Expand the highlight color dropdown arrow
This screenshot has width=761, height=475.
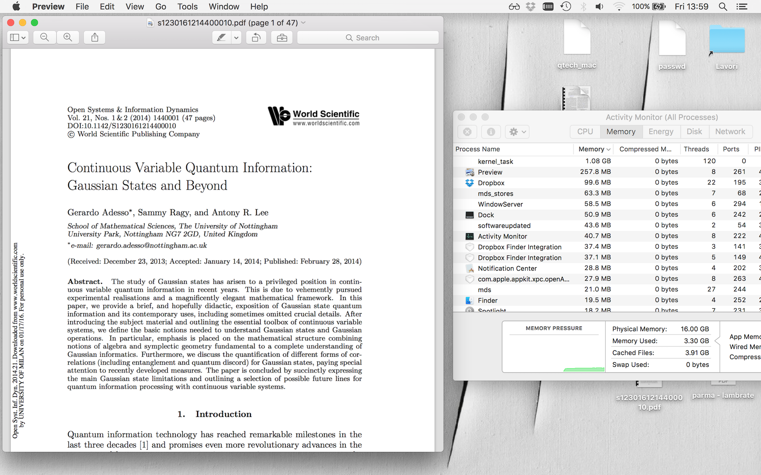(236, 38)
